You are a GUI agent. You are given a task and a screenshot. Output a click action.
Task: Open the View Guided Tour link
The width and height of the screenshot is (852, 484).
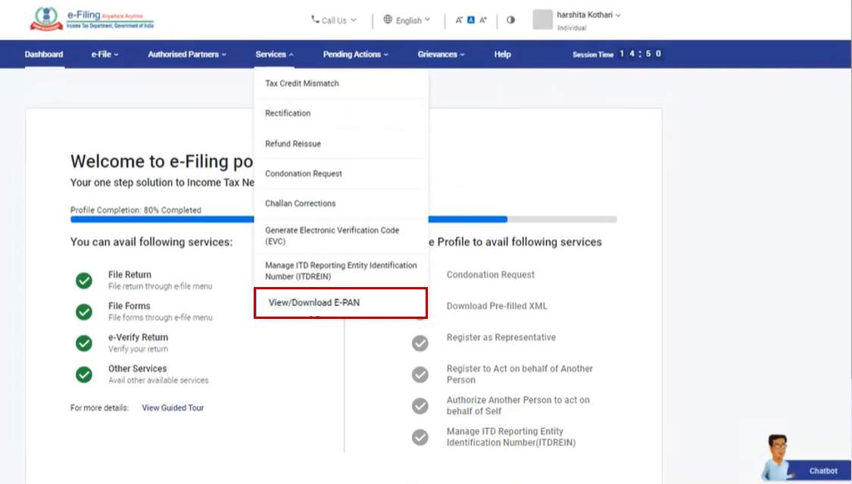tap(173, 408)
